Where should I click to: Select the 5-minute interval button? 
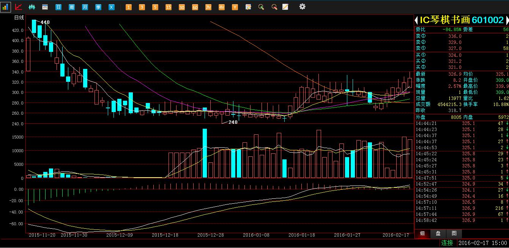point(155,7)
